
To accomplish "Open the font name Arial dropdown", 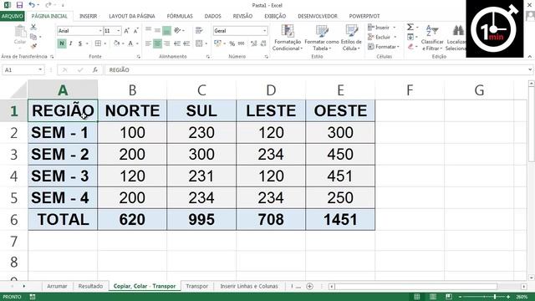I will 100,31.
